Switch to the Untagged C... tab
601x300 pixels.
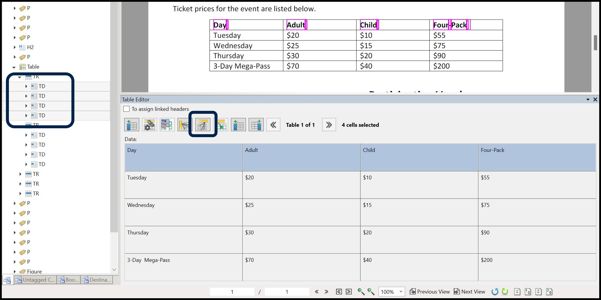pyautogui.click(x=35, y=280)
